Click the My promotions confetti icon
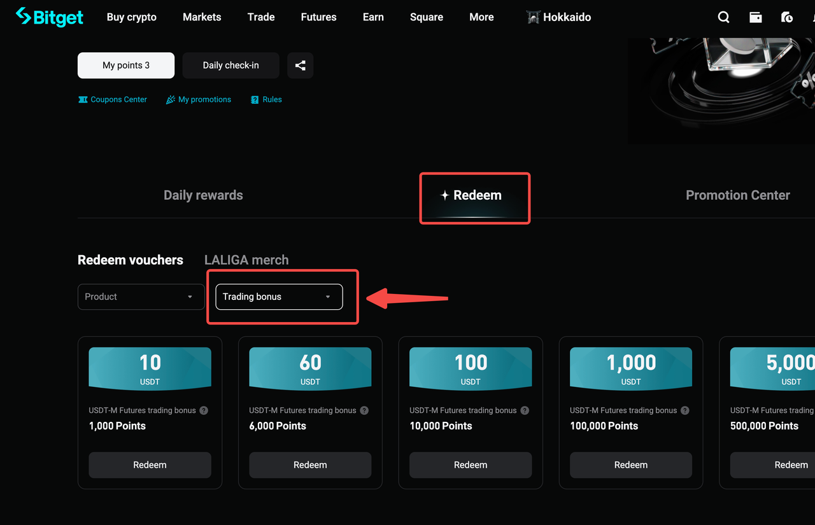815x525 pixels. [x=169, y=99]
